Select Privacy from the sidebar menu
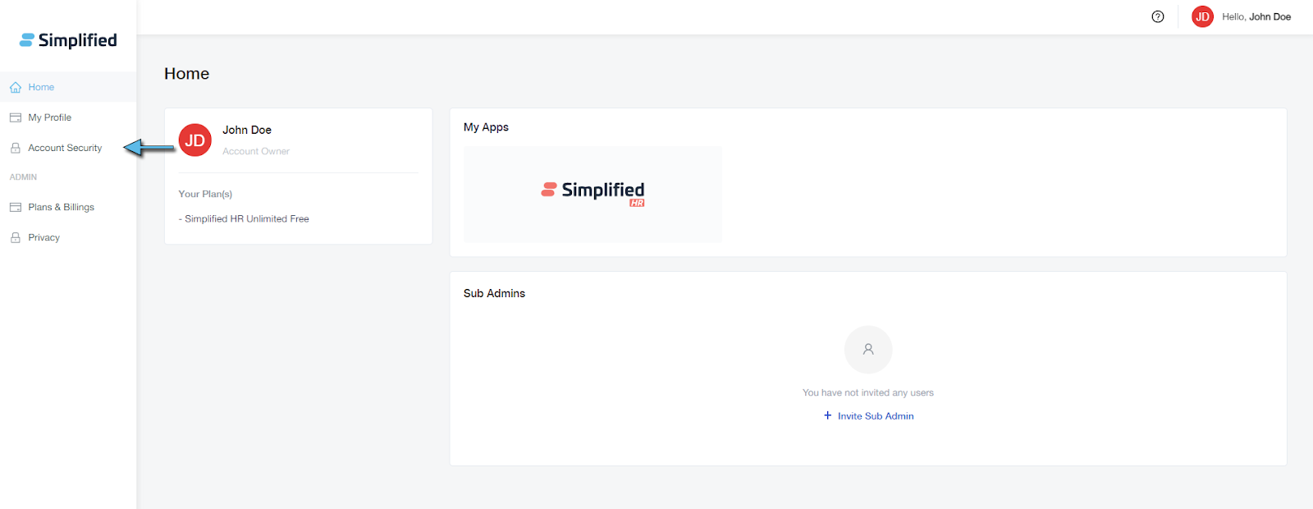Image resolution: width=1313 pixels, height=509 pixels. (44, 237)
